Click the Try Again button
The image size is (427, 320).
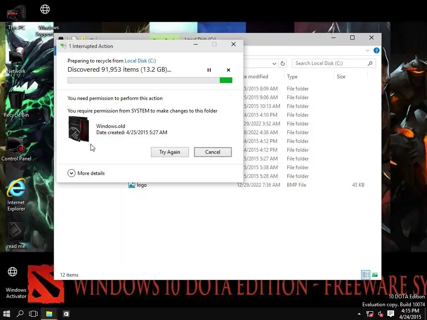click(170, 152)
